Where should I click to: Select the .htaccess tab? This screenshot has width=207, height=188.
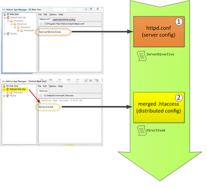(42, 91)
